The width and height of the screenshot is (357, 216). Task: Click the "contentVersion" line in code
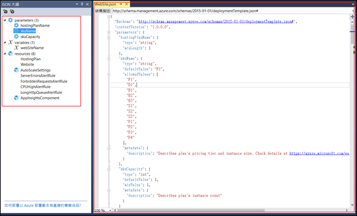142,27
